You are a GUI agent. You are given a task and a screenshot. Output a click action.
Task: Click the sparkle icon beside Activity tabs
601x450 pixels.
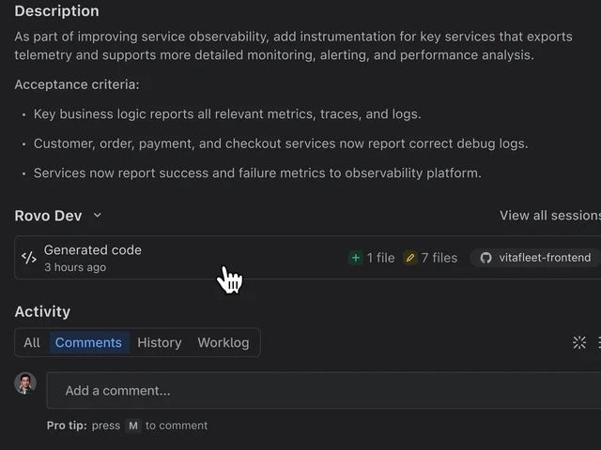click(579, 342)
